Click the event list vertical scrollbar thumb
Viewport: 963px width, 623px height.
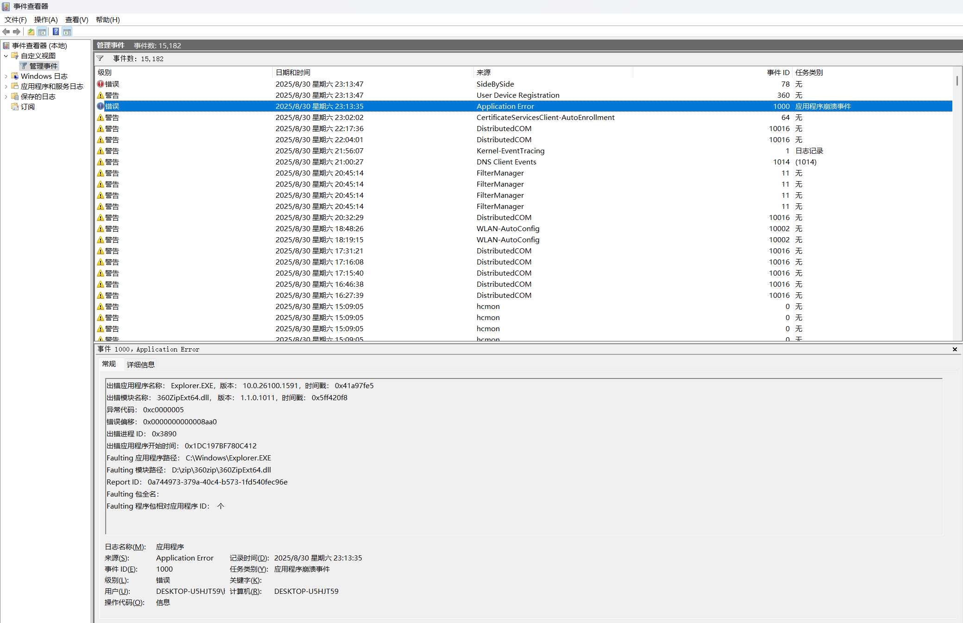pyautogui.click(x=957, y=81)
